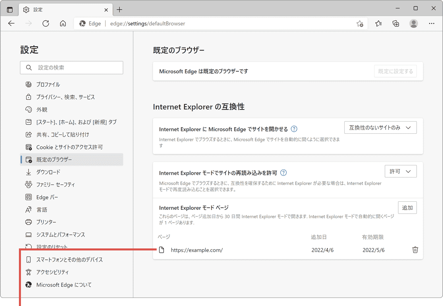
Task: Click Edge site identity icon in address bar
Action: coord(82,23)
